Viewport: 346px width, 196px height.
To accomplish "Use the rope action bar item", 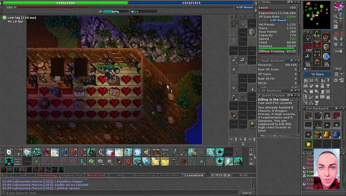I will (183, 161).
